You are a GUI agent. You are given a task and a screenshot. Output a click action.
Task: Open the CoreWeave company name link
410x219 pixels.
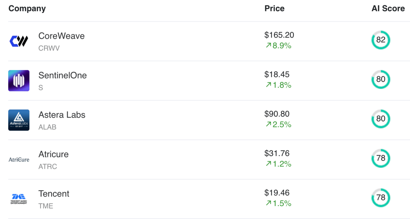point(62,36)
